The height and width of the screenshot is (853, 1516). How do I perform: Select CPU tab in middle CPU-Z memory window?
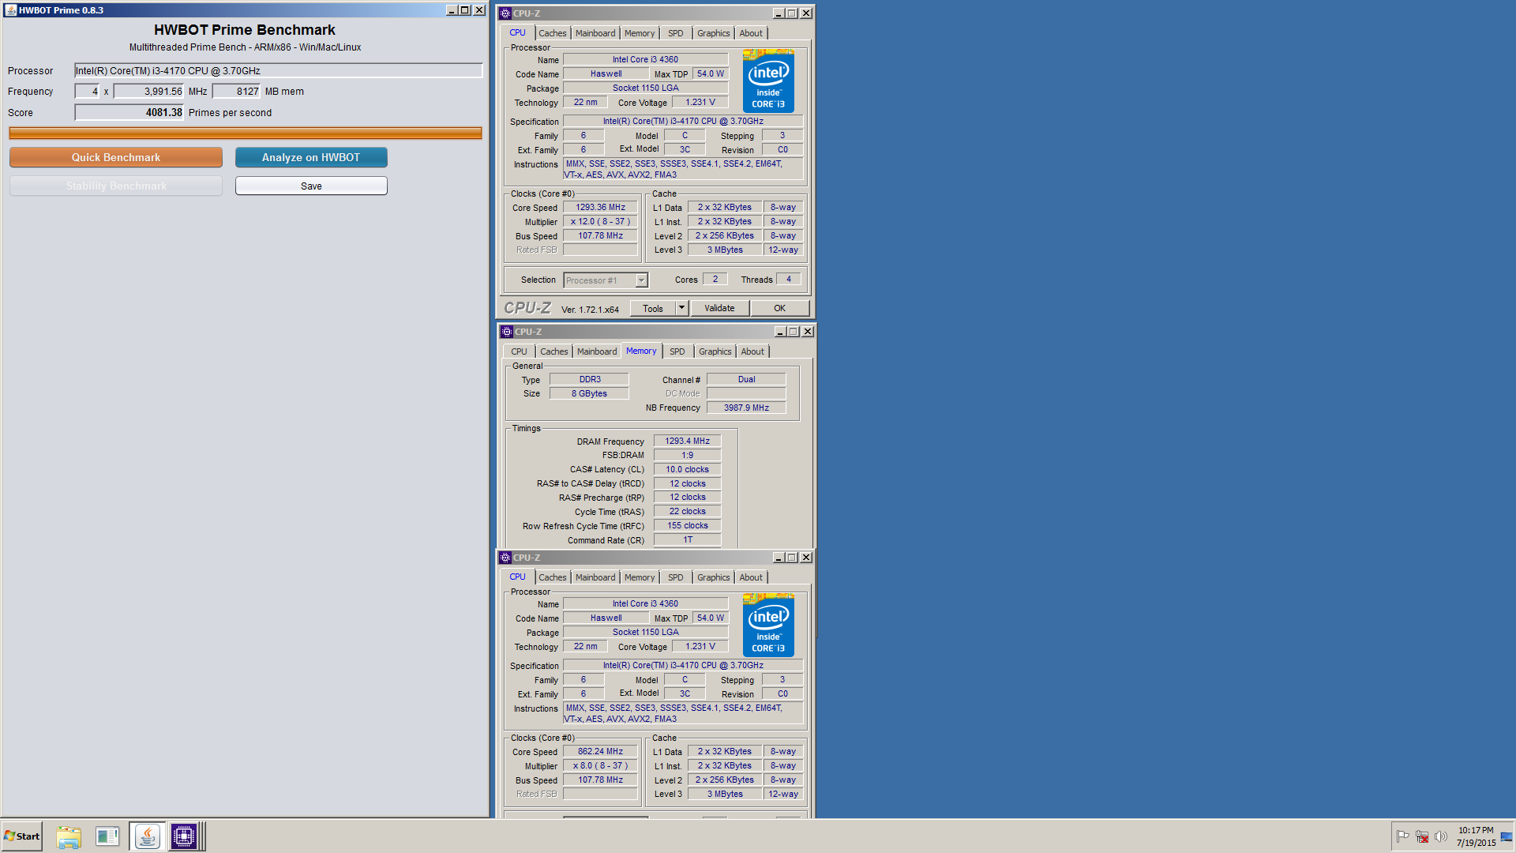coord(519,351)
